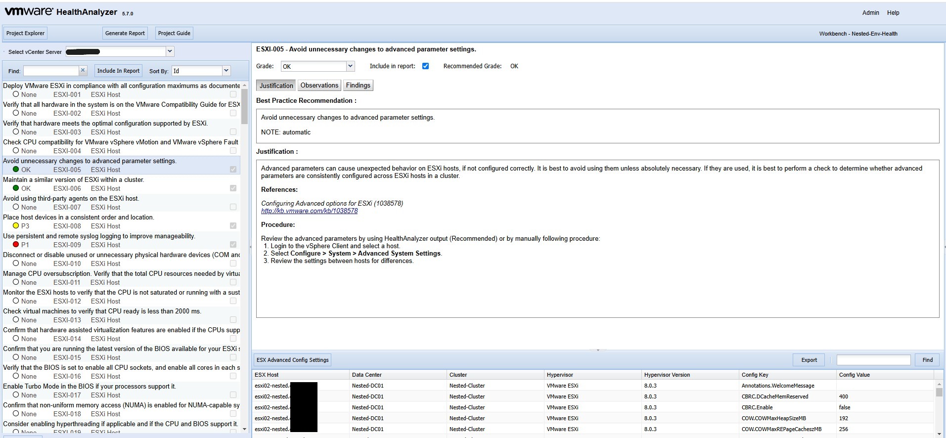Click the None status circle for ESXI-003
Image resolution: width=946 pixels, height=438 pixels.
pos(16,132)
